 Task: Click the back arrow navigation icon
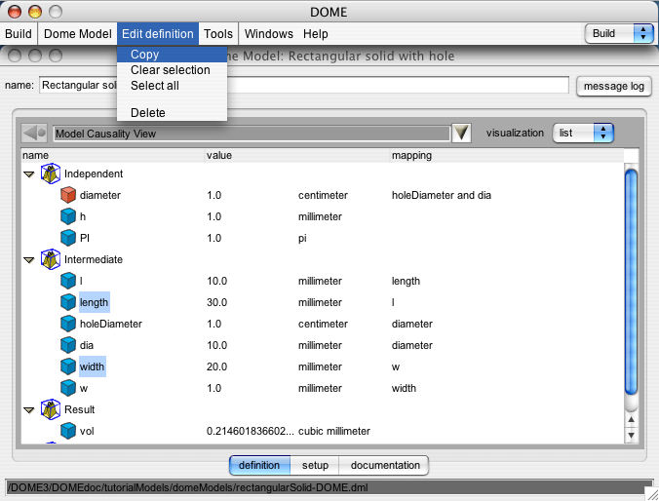34,134
